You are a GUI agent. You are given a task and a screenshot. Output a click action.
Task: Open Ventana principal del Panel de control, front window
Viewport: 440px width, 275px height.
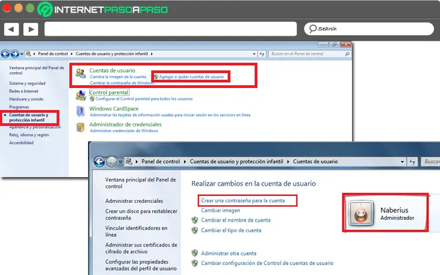tap(141, 183)
